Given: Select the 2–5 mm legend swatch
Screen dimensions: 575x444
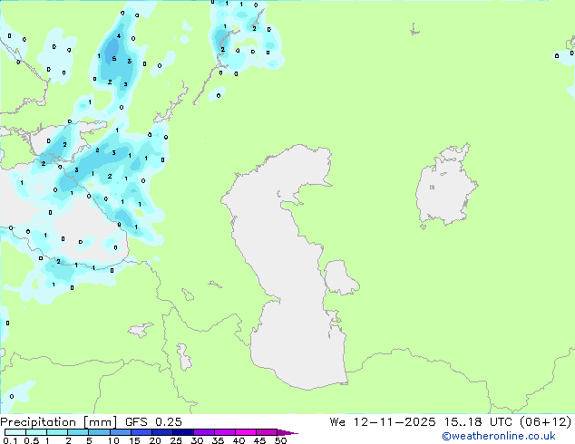Looking at the screenshot, I should (x=78, y=432).
